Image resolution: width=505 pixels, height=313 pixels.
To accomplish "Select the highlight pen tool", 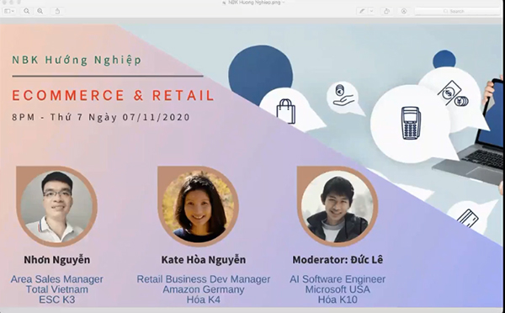I will (362, 11).
